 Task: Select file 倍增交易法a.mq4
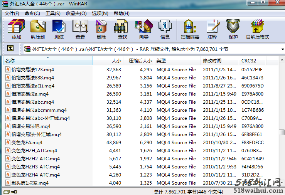30,94
